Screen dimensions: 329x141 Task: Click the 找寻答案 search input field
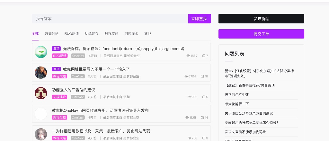pos(110,19)
